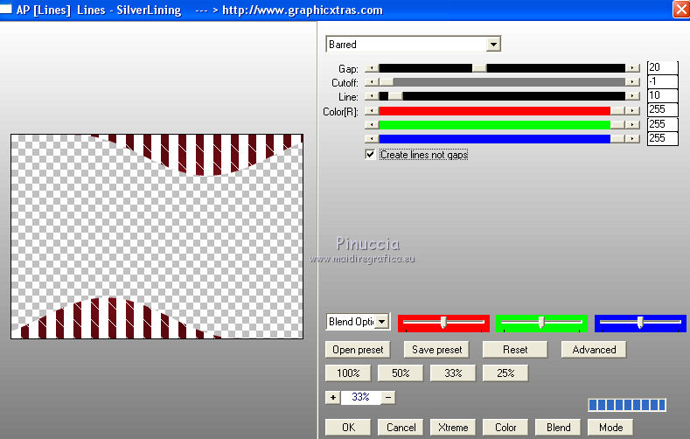
Task: Click the blue progress bar indicator
Action: click(627, 405)
